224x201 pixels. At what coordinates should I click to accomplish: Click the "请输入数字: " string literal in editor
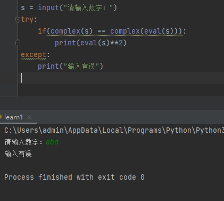(x=88, y=7)
